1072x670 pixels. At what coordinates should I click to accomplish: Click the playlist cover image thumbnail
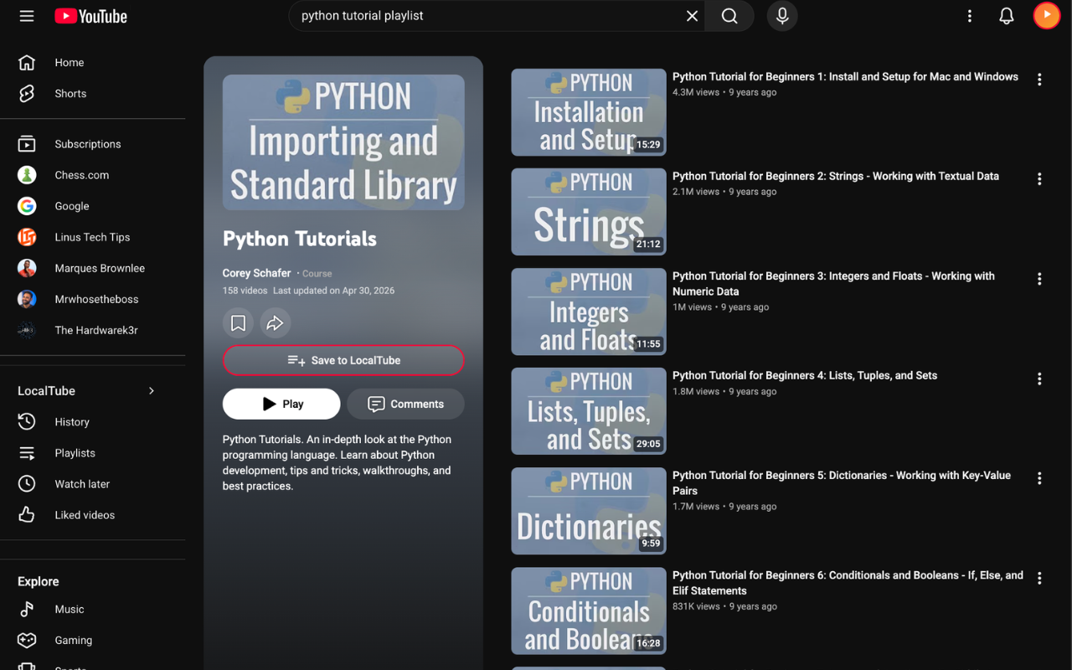[x=343, y=142]
